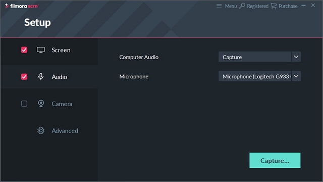Click the shopping cart Purchase icon
This screenshot has width=323, height=182.
coord(274,6)
